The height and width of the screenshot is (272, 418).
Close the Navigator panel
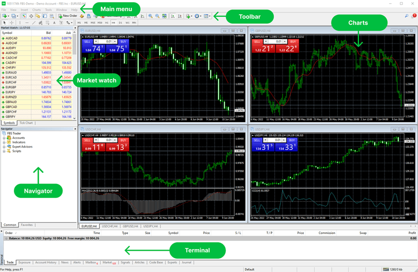pos(75,129)
